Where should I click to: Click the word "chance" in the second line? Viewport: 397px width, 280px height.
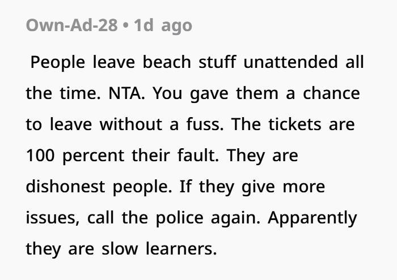[331, 93]
